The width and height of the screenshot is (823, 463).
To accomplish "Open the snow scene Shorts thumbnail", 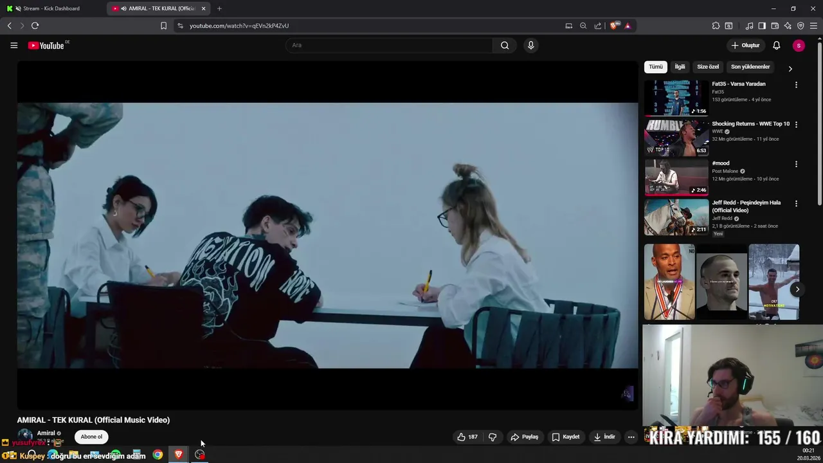I will pyautogui.click(x=773, y=282).
